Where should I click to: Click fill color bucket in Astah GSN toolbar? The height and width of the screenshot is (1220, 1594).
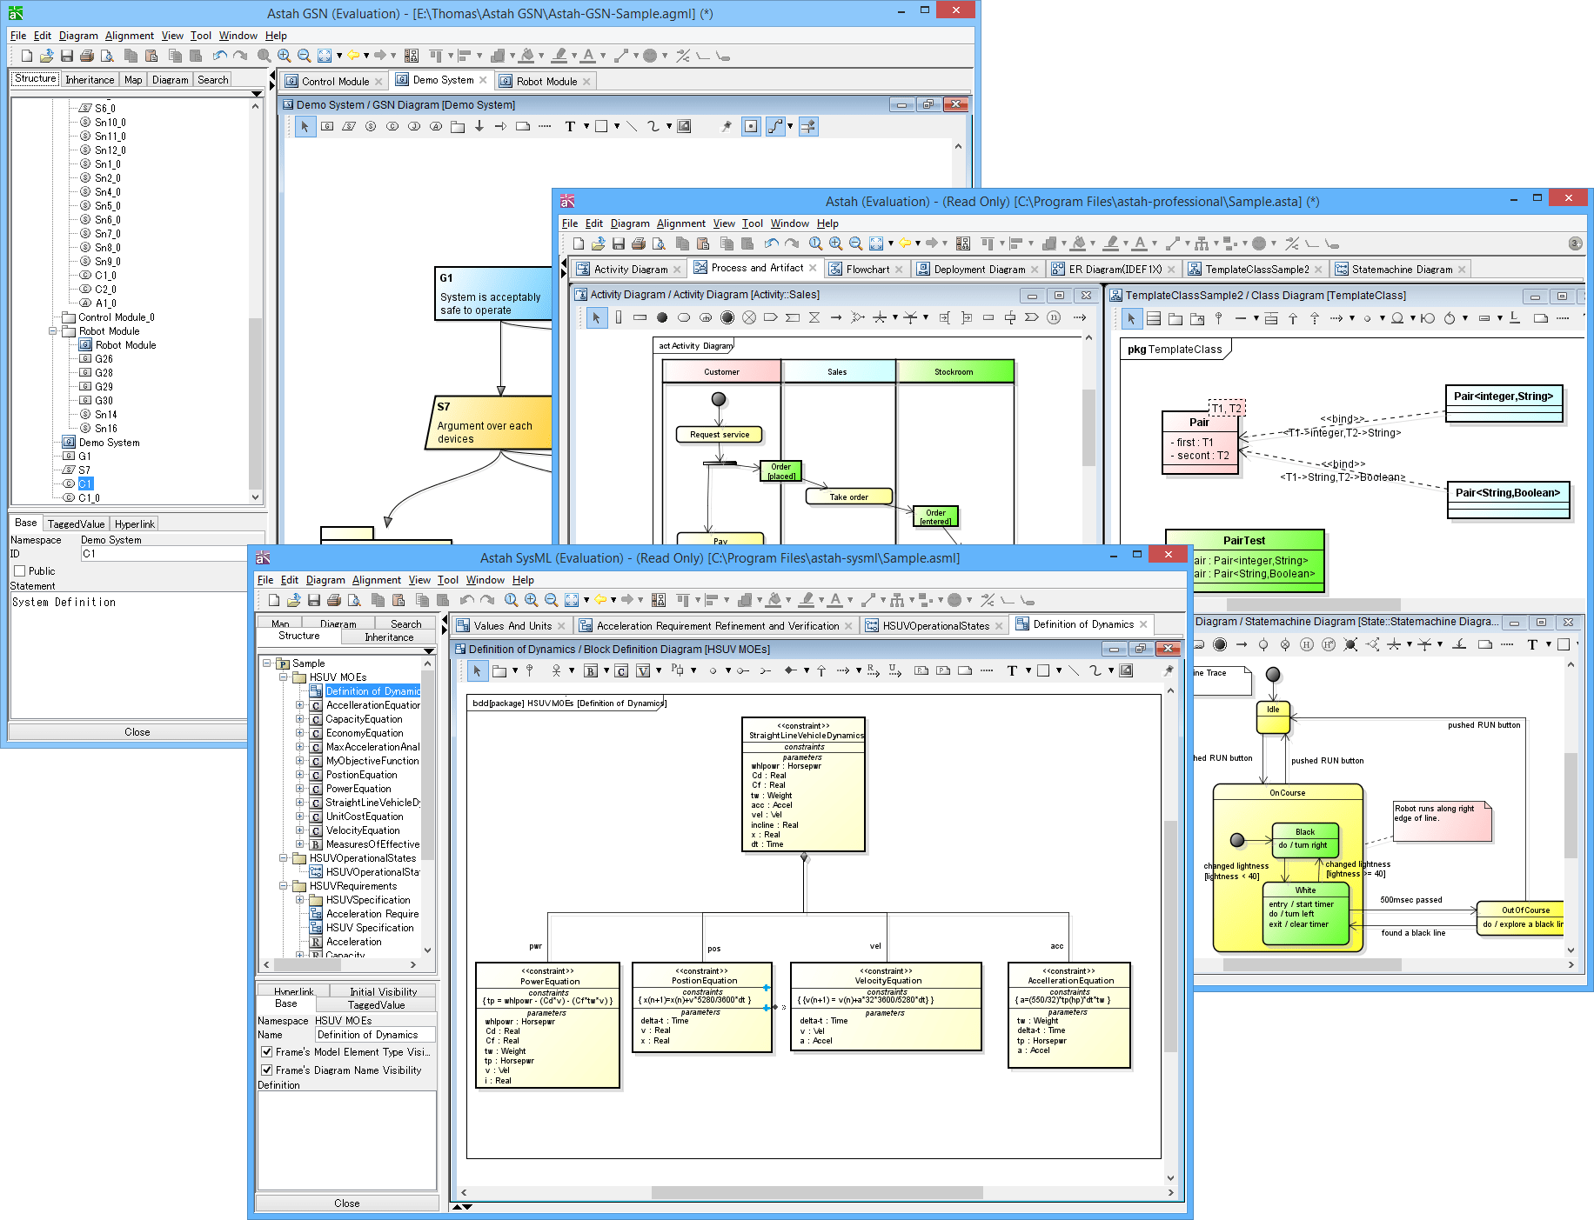pos(526,56)
